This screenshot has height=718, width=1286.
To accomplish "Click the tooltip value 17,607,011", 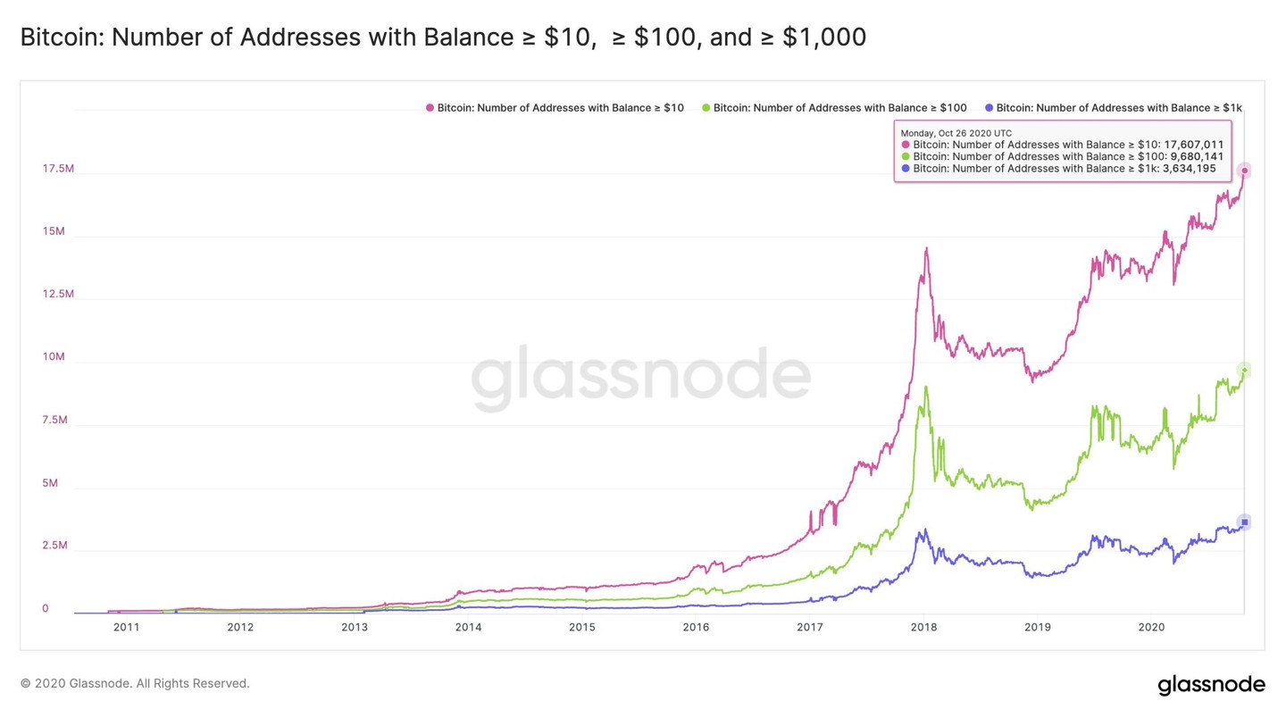I will coord(1194,145).
